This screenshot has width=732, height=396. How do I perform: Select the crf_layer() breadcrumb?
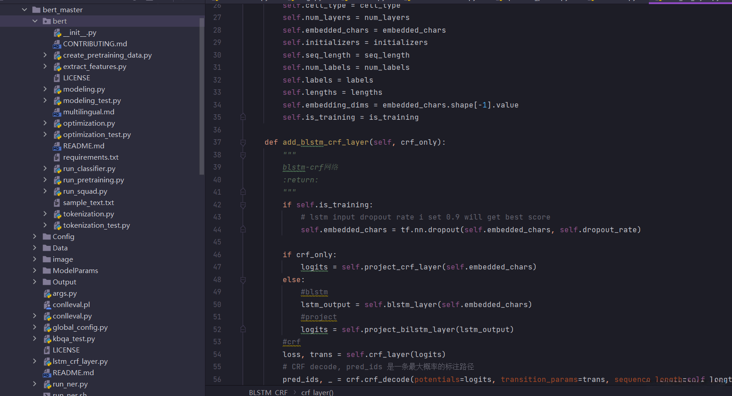click(317, 392)
